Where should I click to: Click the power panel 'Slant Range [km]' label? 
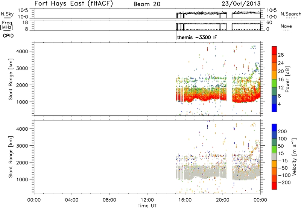(x=11, y=79)
